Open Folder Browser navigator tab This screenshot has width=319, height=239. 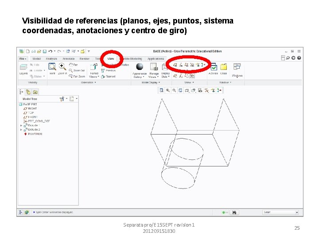point(28,92)
